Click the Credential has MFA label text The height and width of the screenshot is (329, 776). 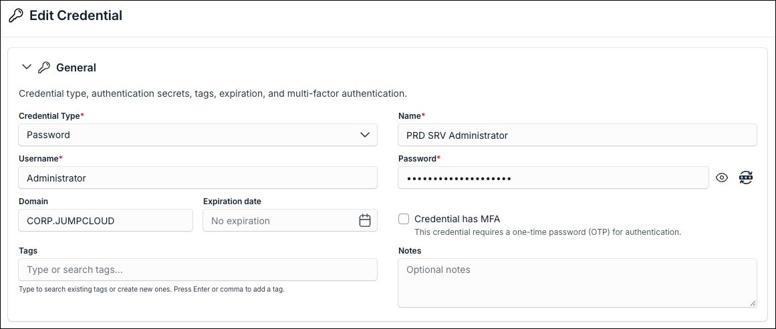coord(457,220)
